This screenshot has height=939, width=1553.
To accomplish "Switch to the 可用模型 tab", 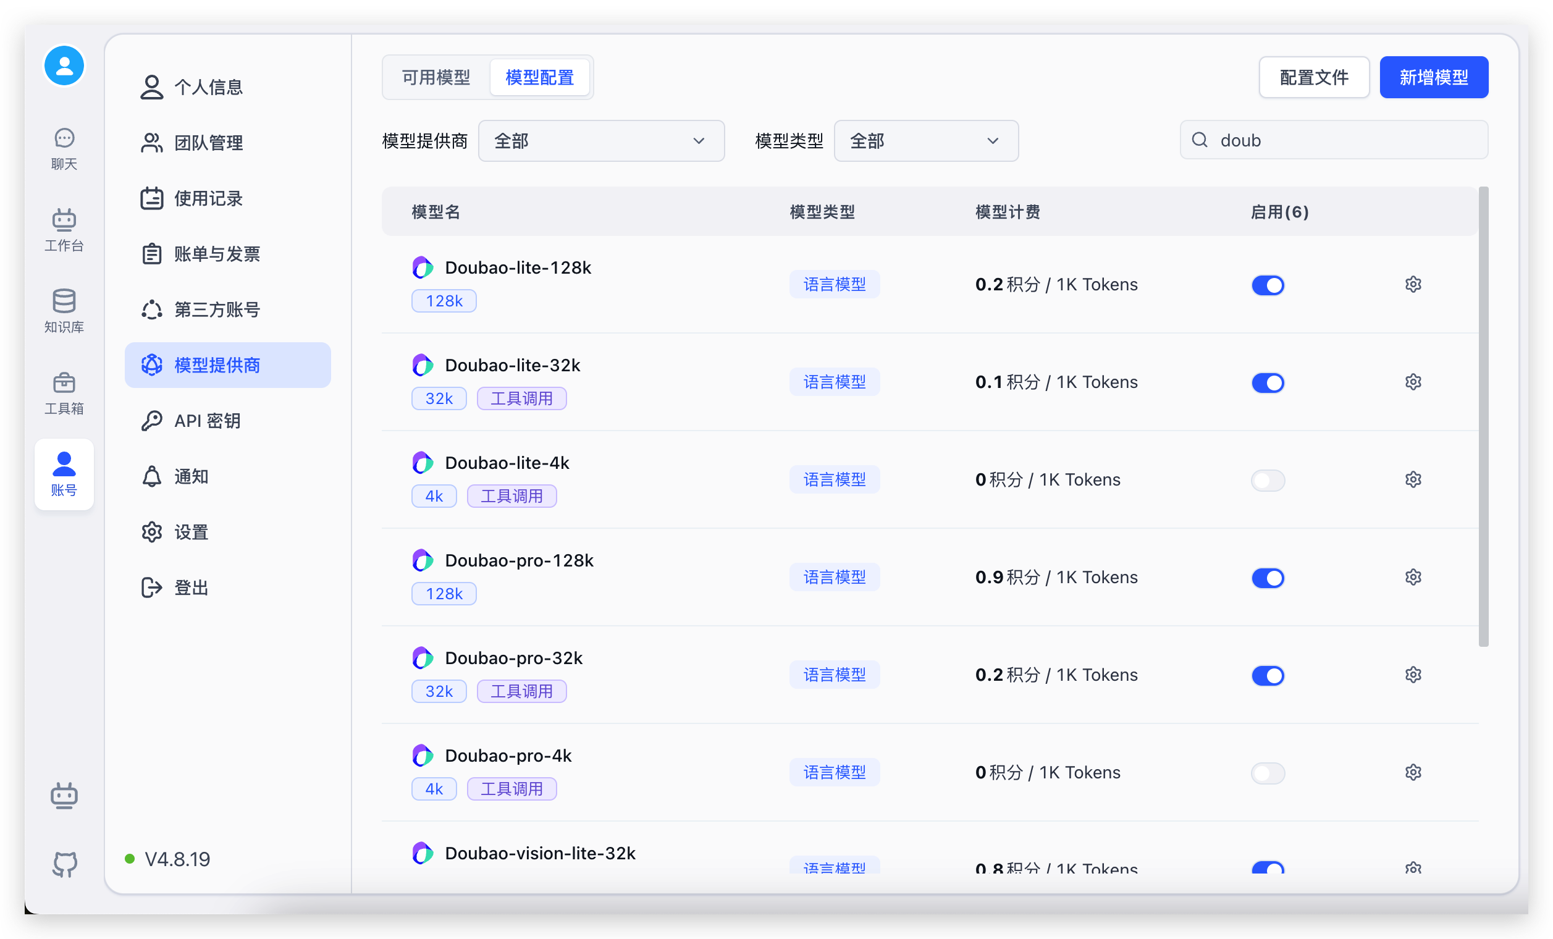I will click(436, 77).
